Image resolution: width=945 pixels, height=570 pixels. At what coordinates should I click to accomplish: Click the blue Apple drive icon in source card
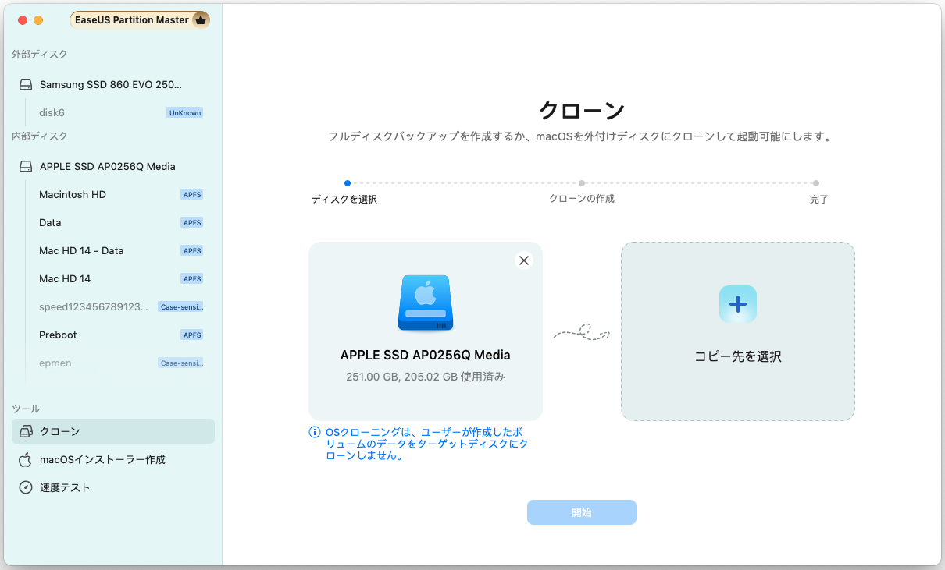click(425, 302)
